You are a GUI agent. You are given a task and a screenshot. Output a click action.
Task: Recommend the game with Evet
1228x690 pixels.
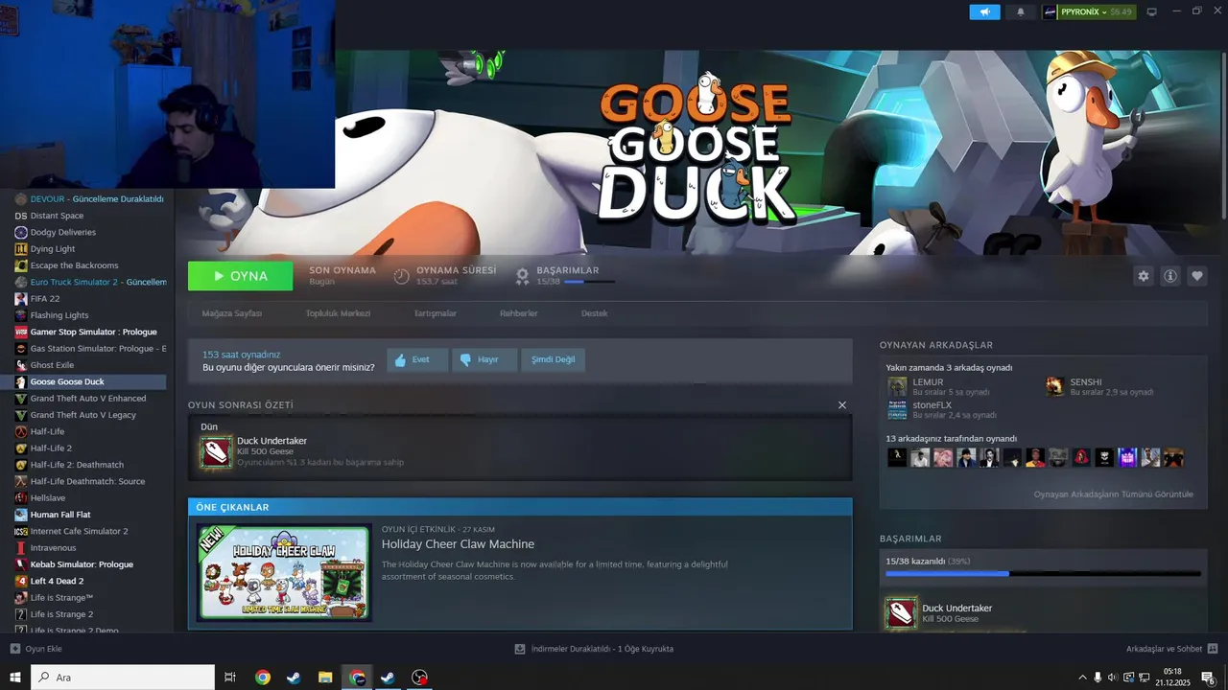[x=417, y=360]
